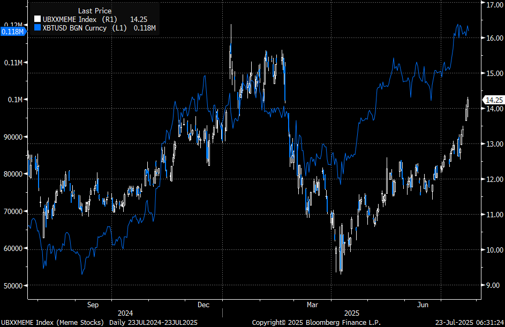The height and width of the screenshot is (327, 505).
Task: Click the 16.00 right axis label
Action: point(495,38)
